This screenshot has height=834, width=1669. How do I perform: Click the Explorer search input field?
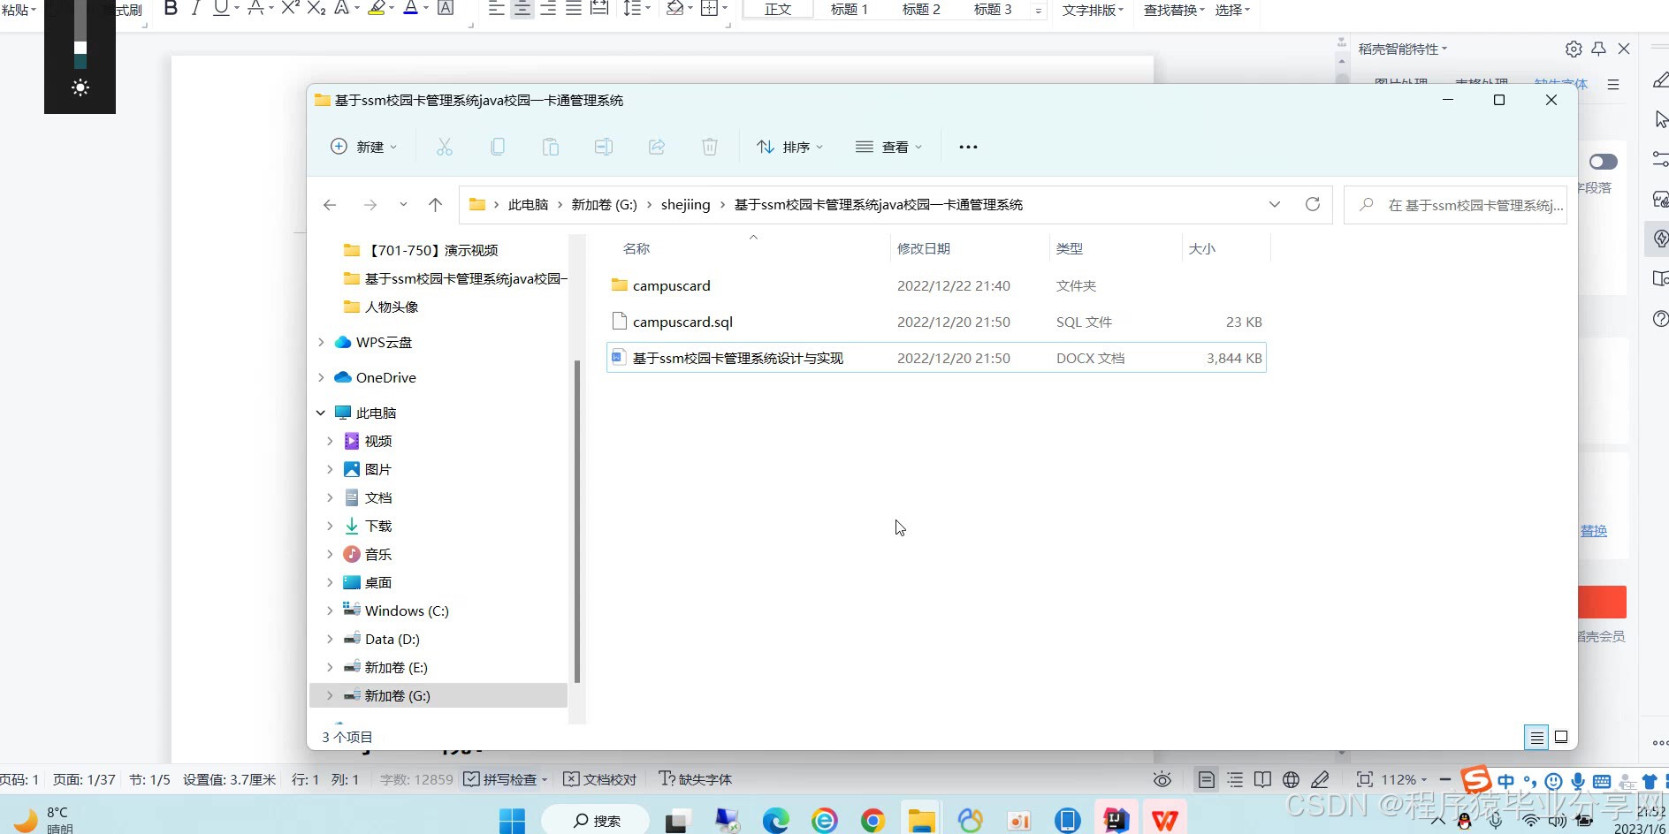(1455, 205)
